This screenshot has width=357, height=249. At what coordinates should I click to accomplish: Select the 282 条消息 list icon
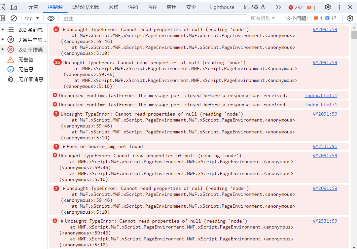[x=11, y=30]
